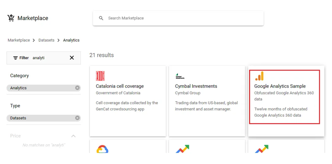Click the search magnifier icon
The height and width of the screenshot is (164, 332).
pos(101,18)
